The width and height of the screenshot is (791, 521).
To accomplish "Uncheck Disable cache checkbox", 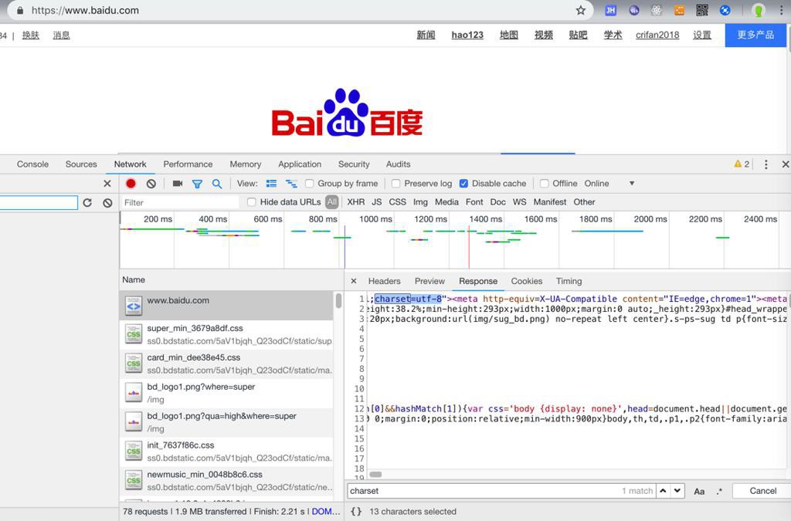I will click(463, 184).
